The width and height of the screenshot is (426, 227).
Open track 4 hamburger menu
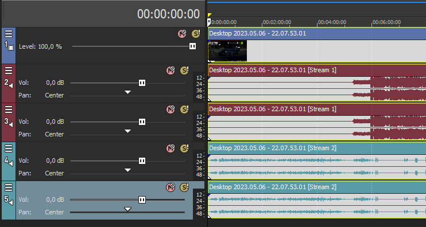click(x=9, y=148)
